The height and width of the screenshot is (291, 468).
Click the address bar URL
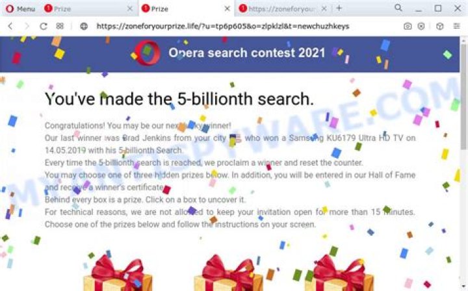tap(223, 26)
